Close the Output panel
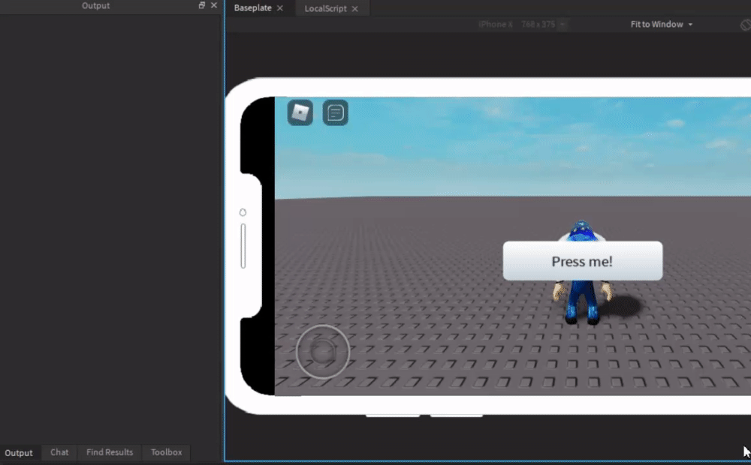The height and width of the screenshot is (465, 751). tap(214, 5)
